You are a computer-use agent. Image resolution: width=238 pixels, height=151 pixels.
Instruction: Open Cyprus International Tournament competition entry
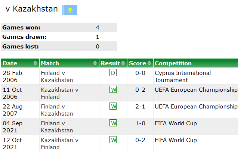point(183,76)
